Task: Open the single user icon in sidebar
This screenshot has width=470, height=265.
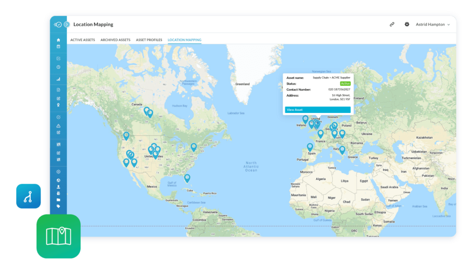Action: pos(58,187)
